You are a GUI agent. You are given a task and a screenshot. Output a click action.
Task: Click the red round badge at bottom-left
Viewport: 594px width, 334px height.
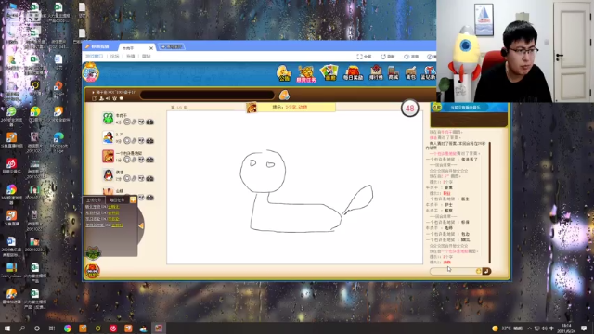(x=93, y=271)
